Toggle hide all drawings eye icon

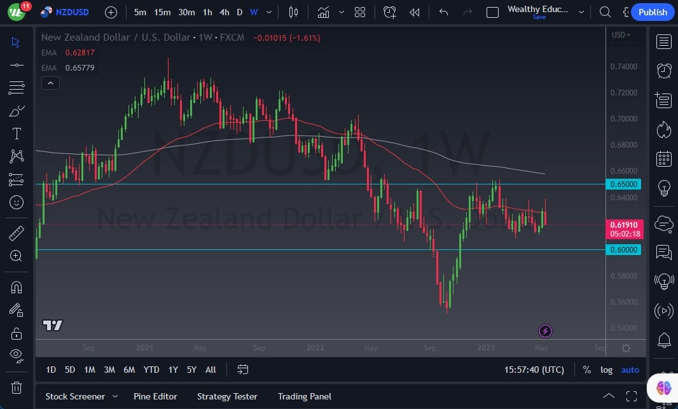pyautogui.click(x=17, y=356)
